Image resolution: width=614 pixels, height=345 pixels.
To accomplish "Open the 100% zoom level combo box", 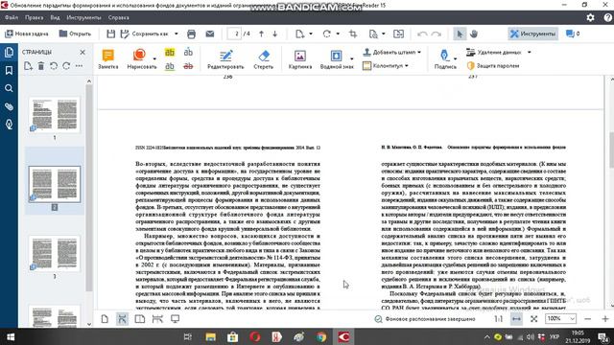I will (560, 319).
